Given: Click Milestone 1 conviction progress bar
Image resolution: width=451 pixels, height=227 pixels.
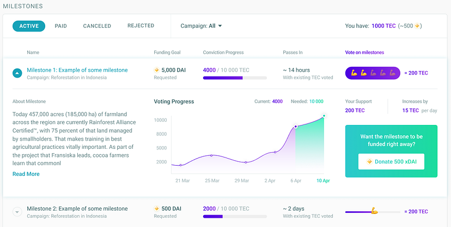Looking at the screenshot, I should pyautogui.click(x=235, y=78).
